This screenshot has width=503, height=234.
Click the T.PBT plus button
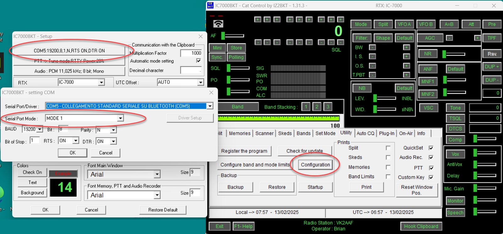(406, 75)
